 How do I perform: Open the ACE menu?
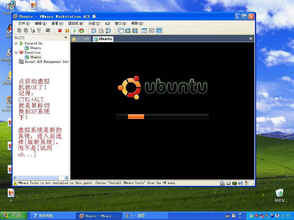click(x=107, y=23)
